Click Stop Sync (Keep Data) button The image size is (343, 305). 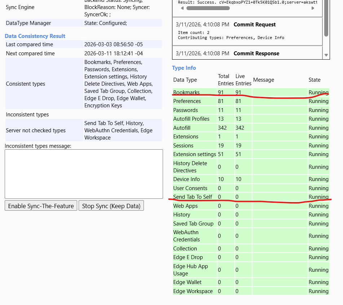pos(111,206)
